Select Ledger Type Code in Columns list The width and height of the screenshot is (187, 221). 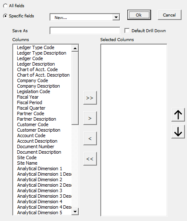coord(42,47)
